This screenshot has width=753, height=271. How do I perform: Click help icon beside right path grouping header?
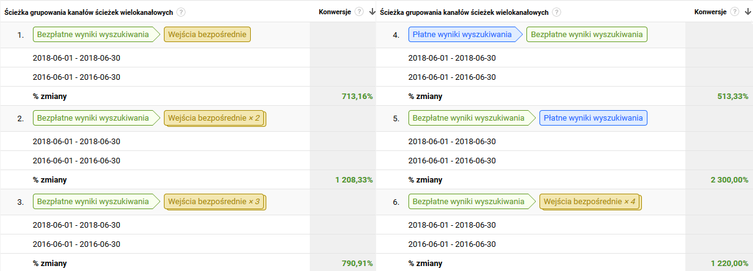[556, 12]
